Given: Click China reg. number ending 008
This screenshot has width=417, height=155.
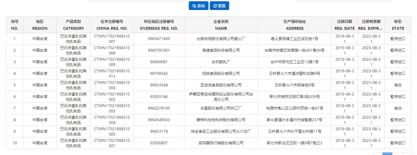Looking at the screenshot, I should point(112,51).
